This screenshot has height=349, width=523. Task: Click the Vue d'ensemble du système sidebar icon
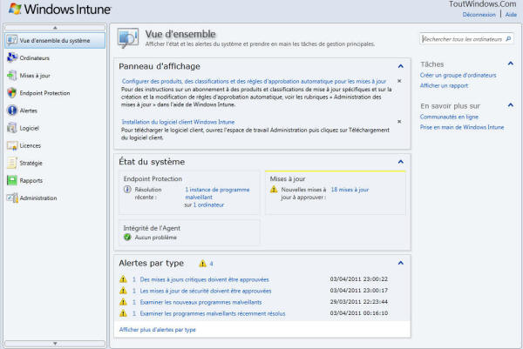tap(12, 40)
